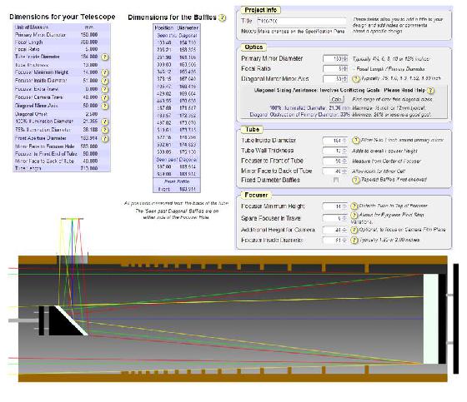Click the Notes input field
467x402 pixels.
[301, 31]
